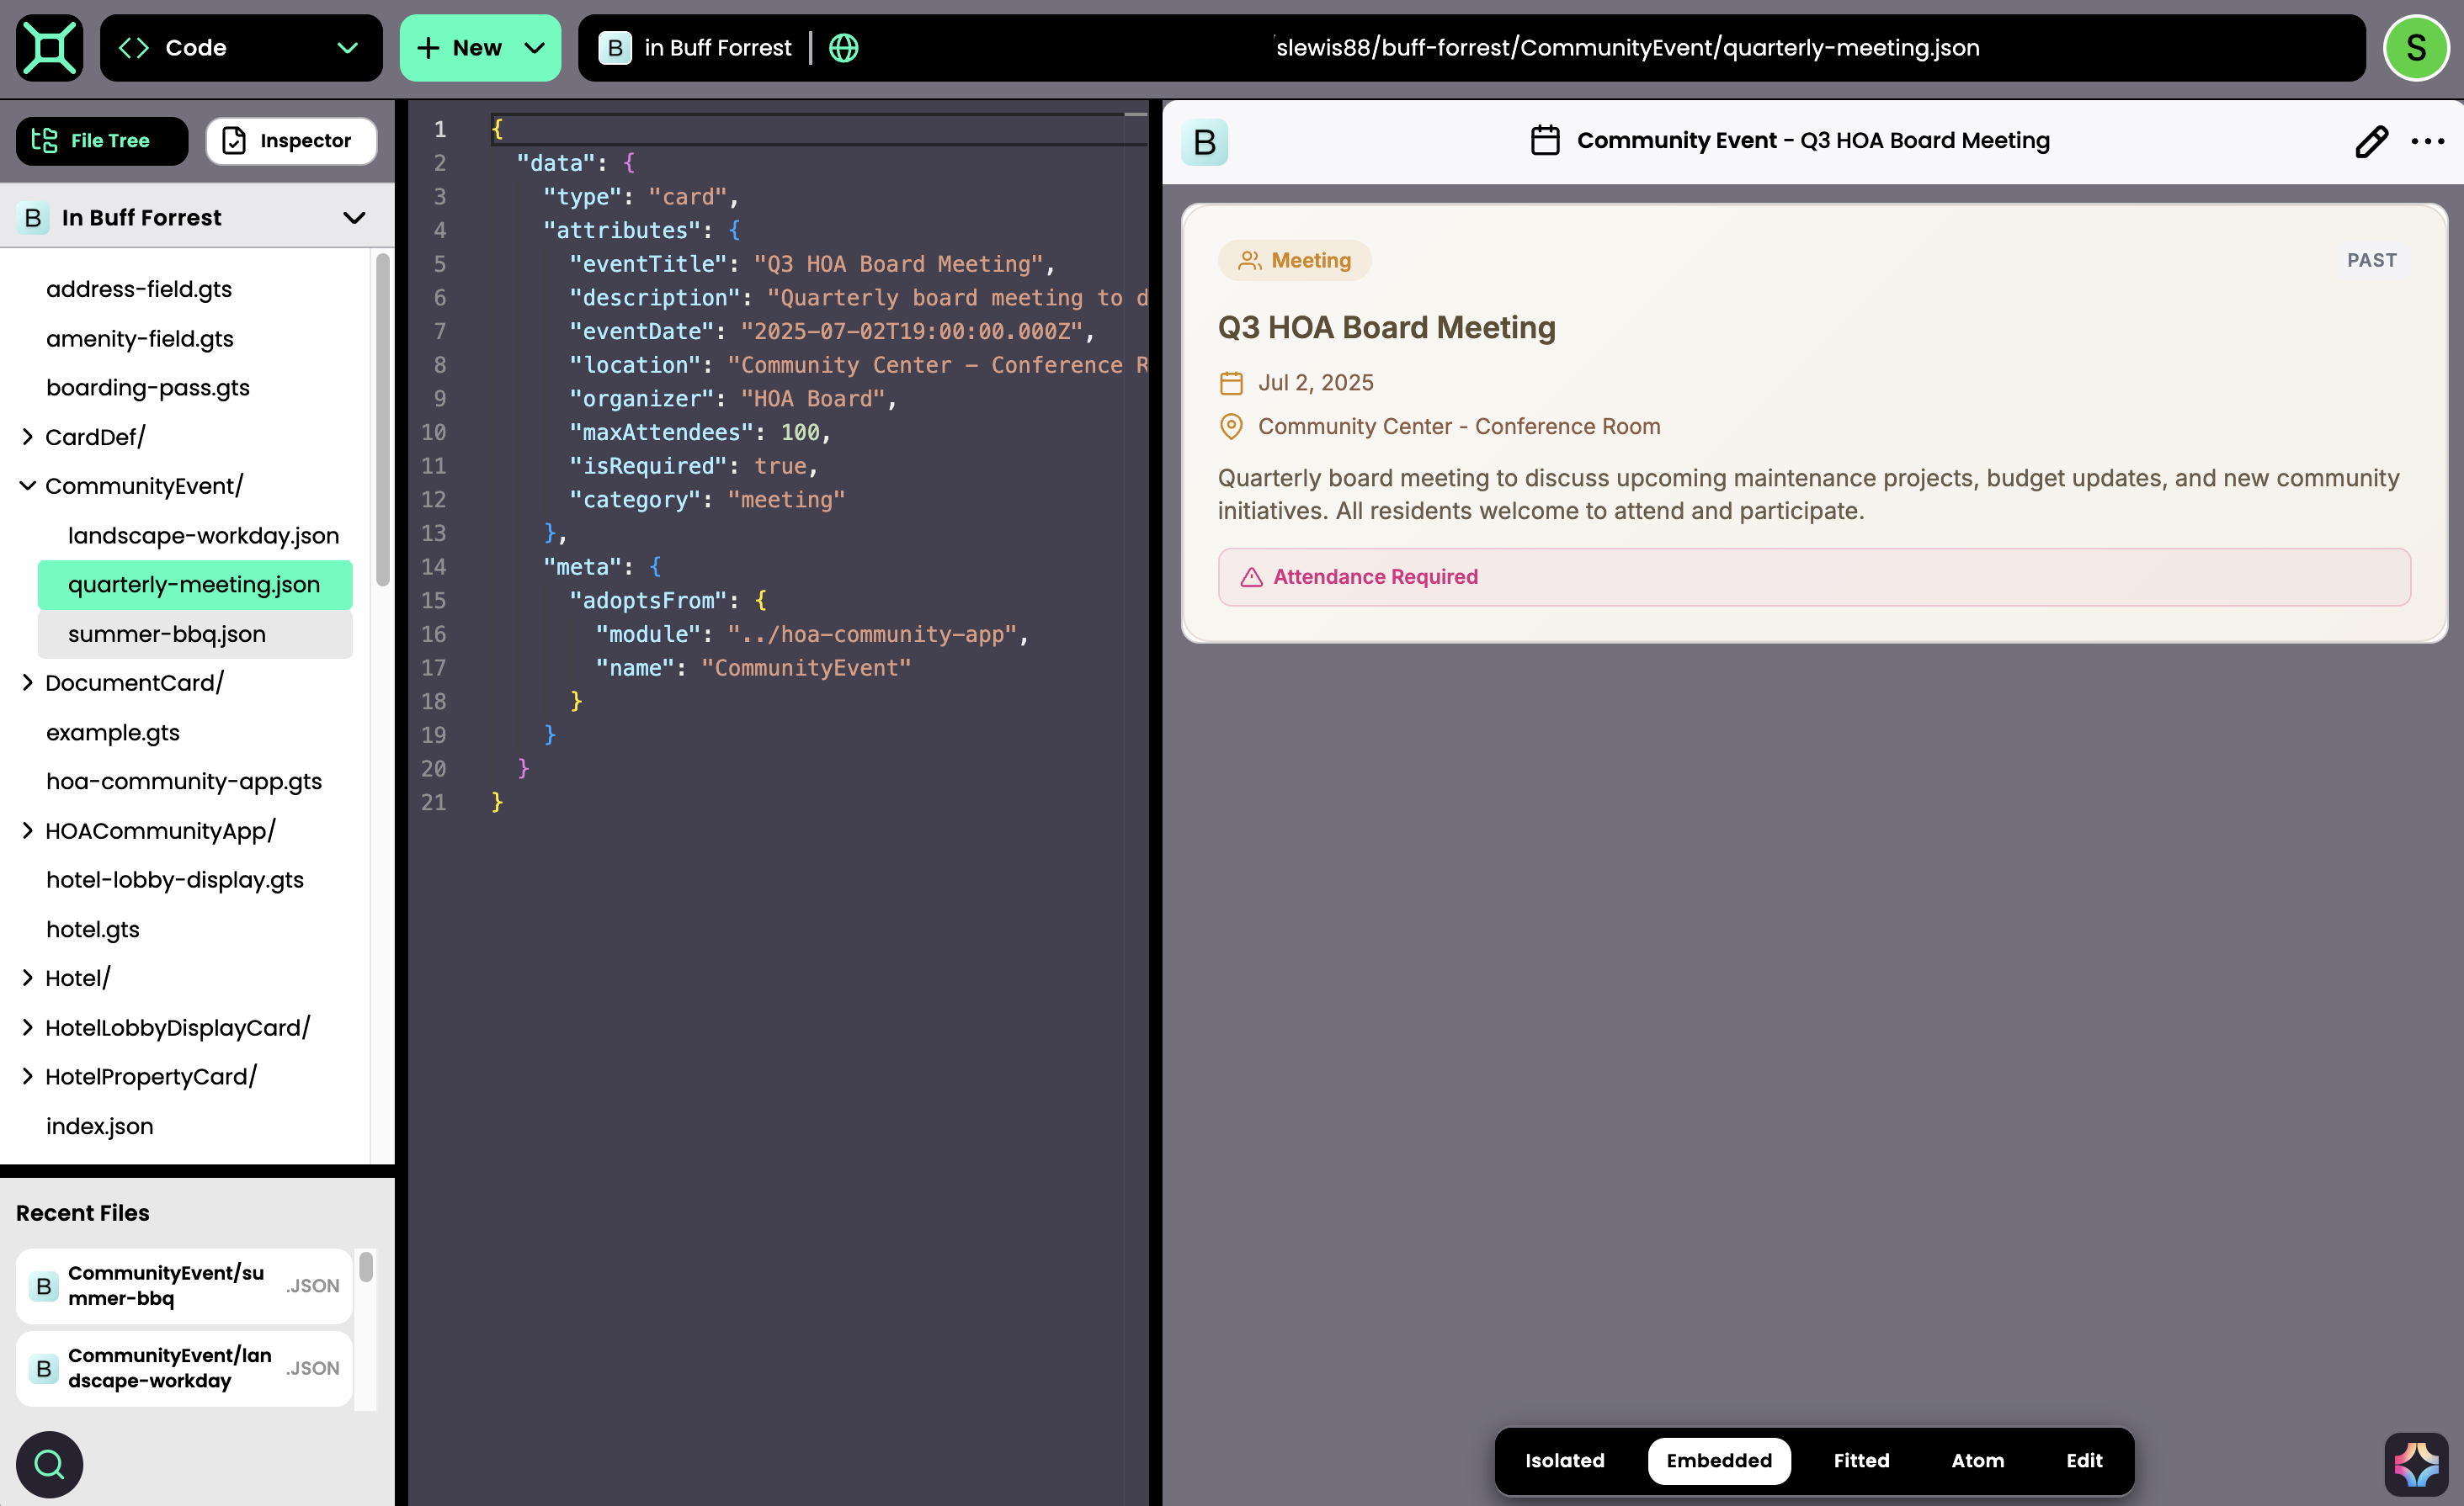Select Isolated format
The width and height of the screenshot is (2464, 1506).
pyautogui.click(x=1564, y=1460)
